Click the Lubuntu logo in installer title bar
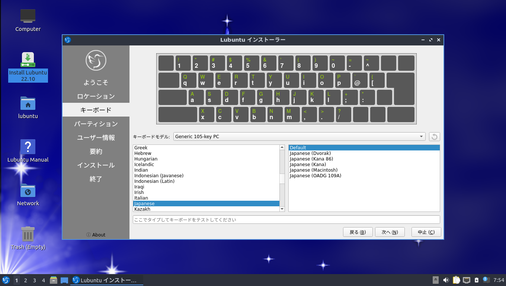This screenshot has width=506, height=286. [67, 40]
